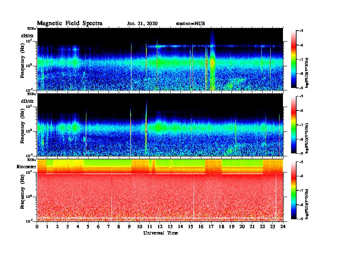Click the "station=HUS" label

(x=191, y=24)
